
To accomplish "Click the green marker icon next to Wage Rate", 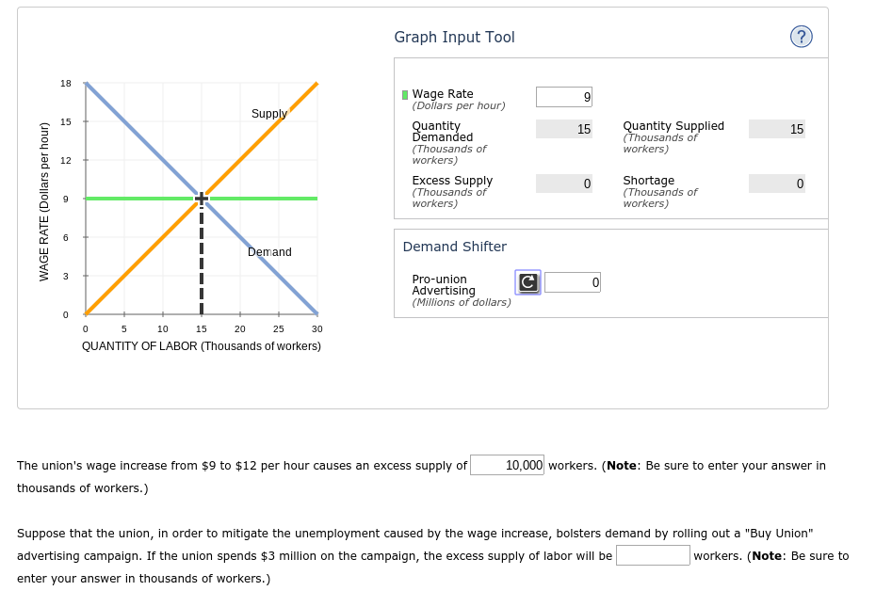I will point(405,96).
